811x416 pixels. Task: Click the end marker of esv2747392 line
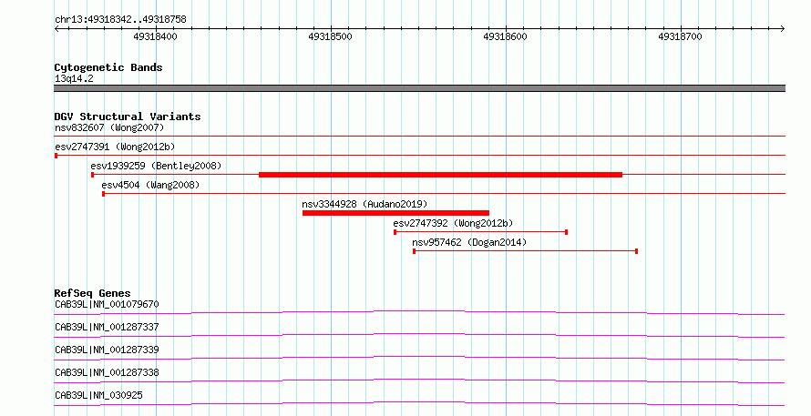point(567,232)
